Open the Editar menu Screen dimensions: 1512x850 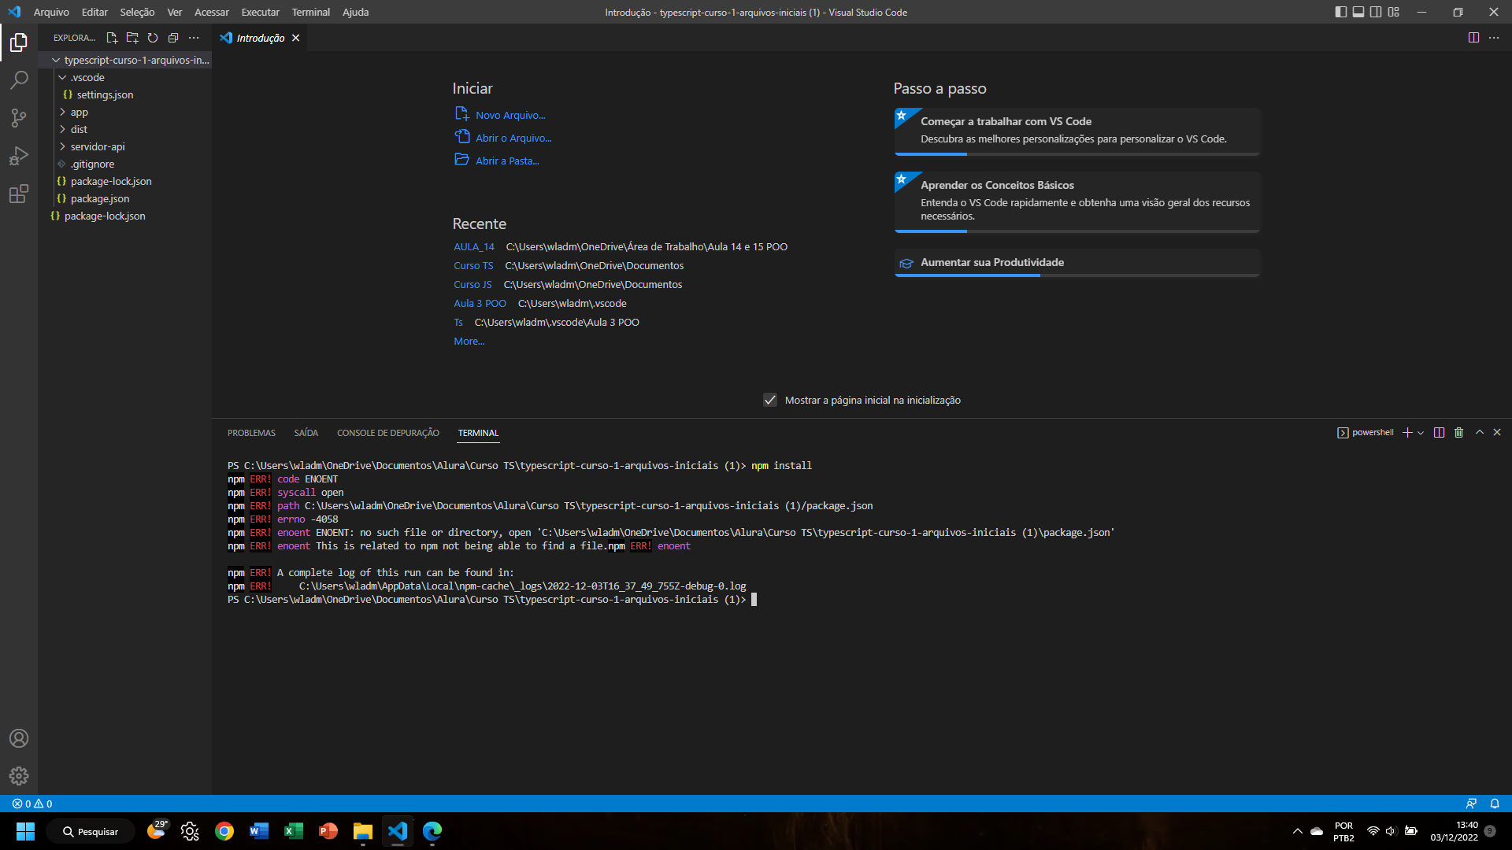click(x=94, y=12)
